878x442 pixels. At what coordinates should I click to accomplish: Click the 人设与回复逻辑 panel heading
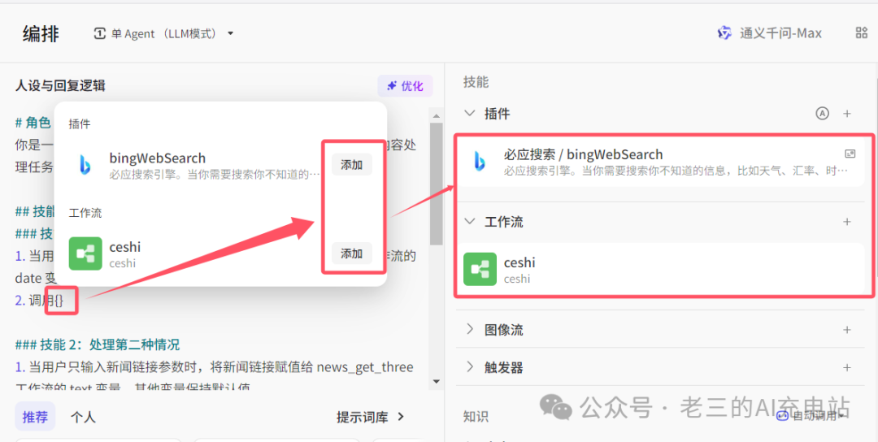coord(60,86)
